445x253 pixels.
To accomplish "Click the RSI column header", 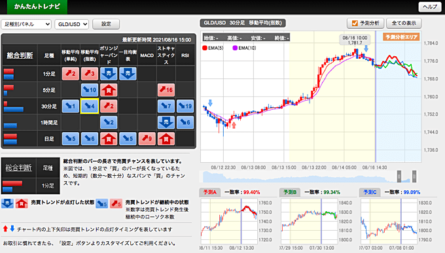I will [x=185, y=56].
